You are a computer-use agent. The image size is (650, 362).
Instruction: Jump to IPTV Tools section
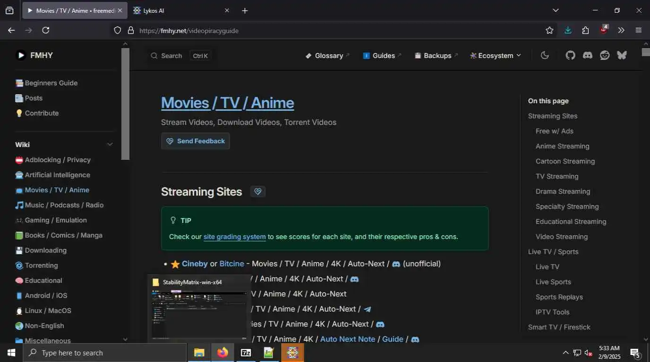pos(552,312)
